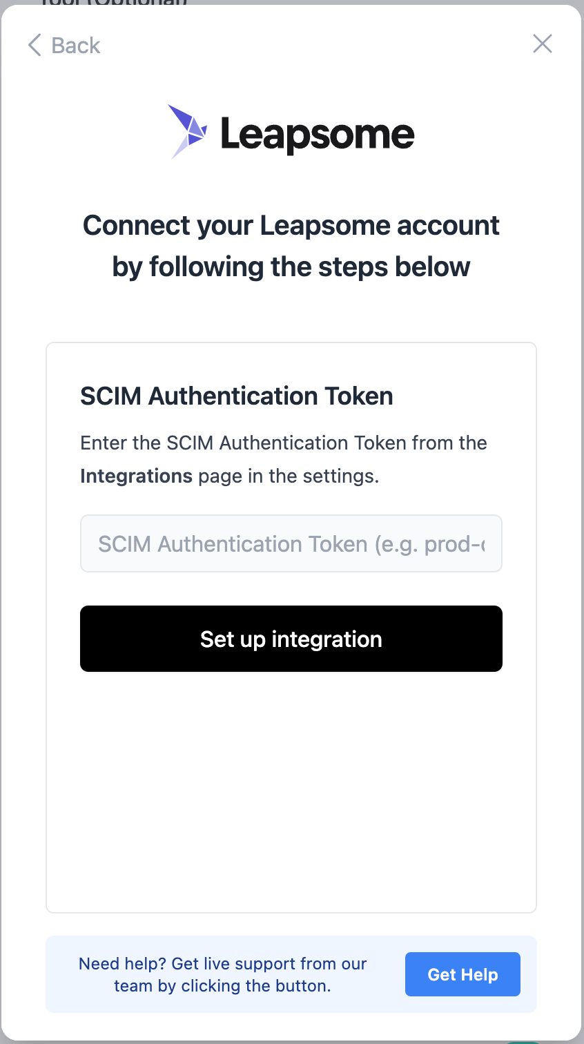This screenshot has height=1044, width=584.
Task: Click the partially hidden "Tool (Optional)" label behind dialog
Action: (114, 3)
